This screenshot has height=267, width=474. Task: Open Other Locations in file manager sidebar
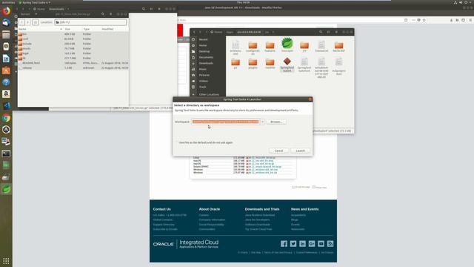[x=208, y=94]
